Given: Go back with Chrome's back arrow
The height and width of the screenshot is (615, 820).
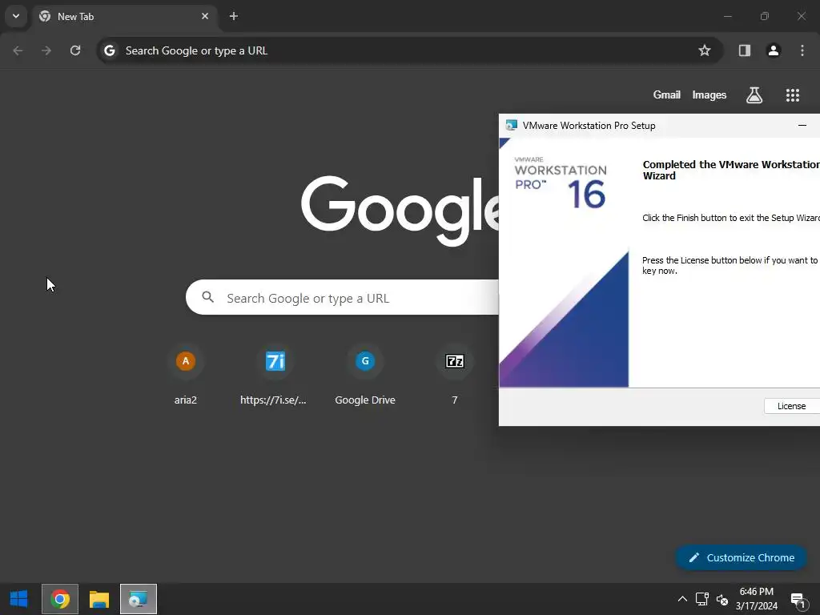Looking at the screenshot, I should coord(18,50).
